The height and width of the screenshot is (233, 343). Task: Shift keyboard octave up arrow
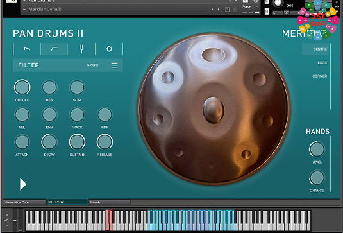tap(7, 215)
